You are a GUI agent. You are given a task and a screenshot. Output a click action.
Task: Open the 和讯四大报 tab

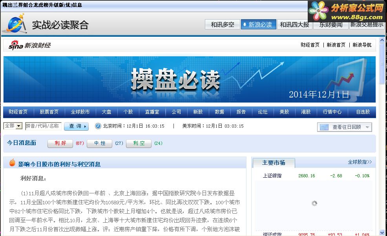coord(294,24)
